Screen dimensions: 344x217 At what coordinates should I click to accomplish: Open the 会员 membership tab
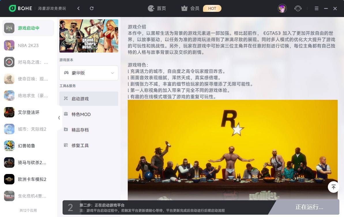tap(190, 8)
